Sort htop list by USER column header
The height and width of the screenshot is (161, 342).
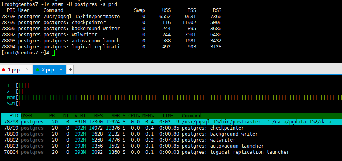point(27,116)
